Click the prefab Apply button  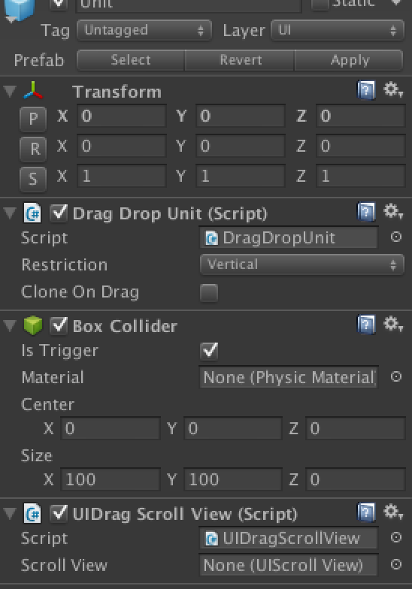point(349,60)
